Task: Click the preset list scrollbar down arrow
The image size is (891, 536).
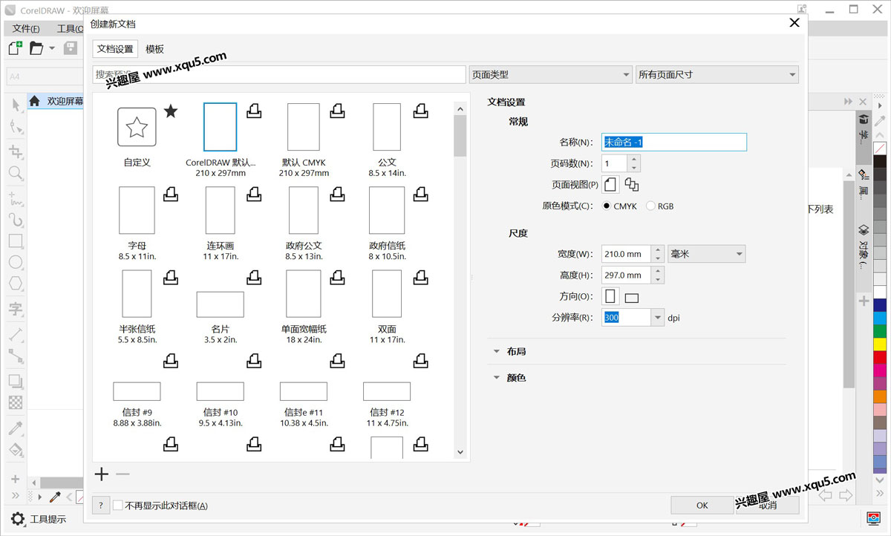Action: 460,452
